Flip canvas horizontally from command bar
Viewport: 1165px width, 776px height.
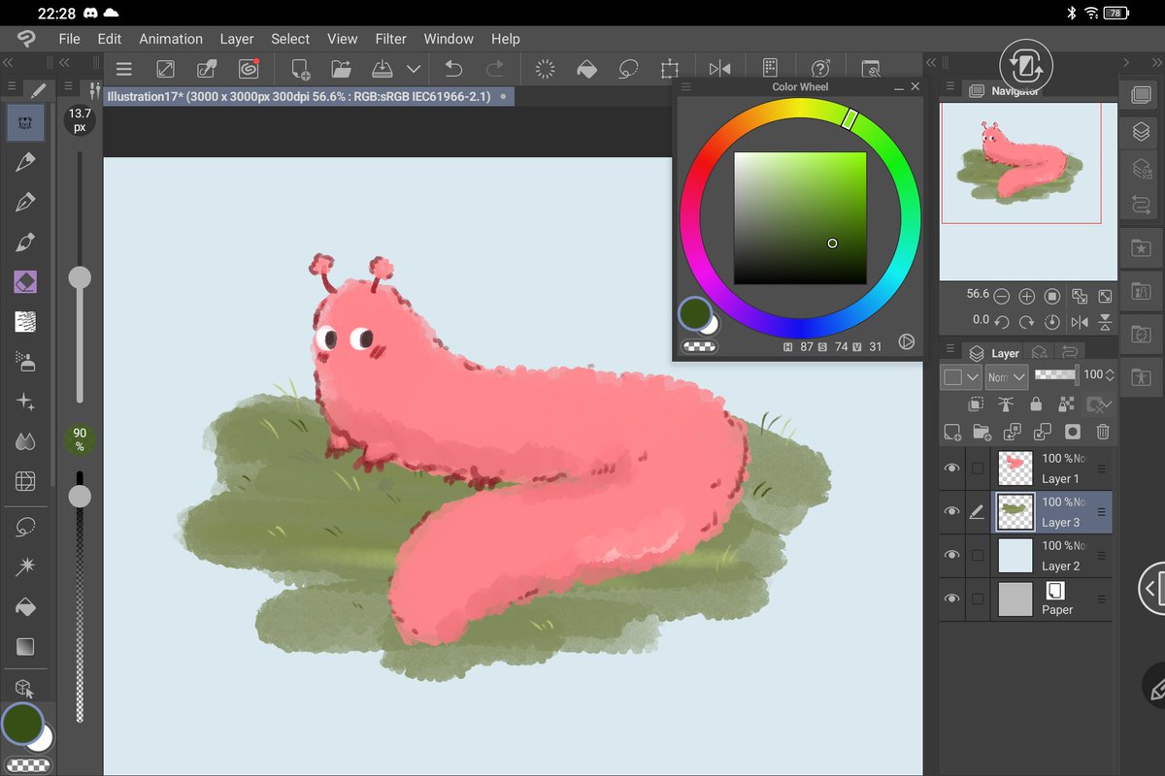click(x=719, y=69)
